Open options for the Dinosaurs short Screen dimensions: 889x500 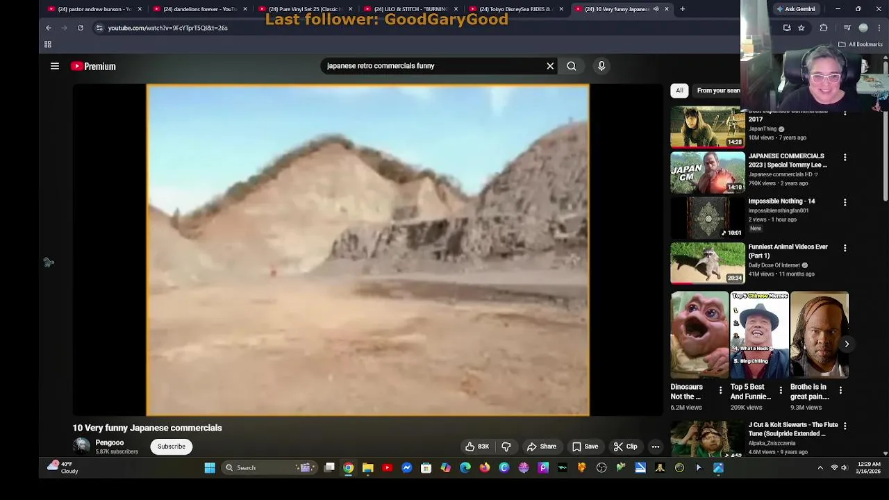(x=720, y=390)
